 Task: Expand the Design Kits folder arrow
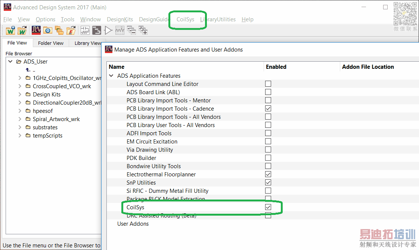click(20, 95)
